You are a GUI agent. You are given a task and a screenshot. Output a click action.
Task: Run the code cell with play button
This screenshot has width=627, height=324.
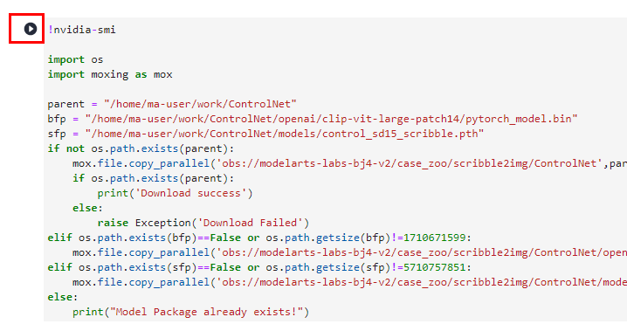31,29
